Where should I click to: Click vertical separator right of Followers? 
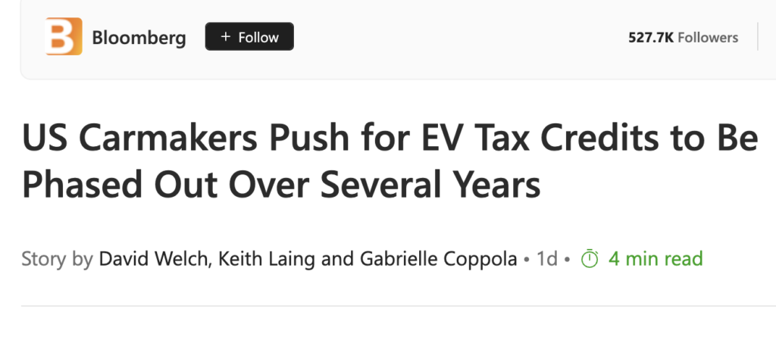pyautogui.click(x=758, y=36)
